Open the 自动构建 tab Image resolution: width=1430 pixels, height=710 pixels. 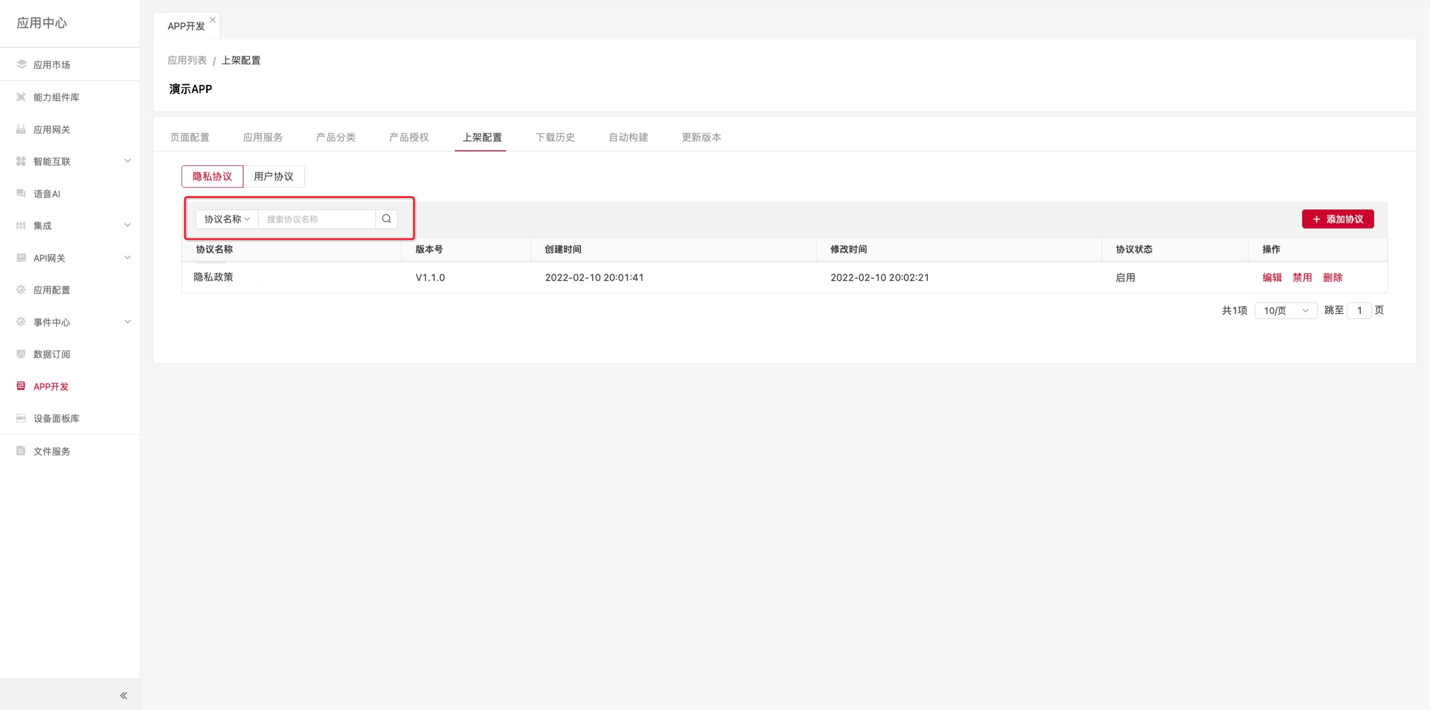pyautogui.click(x=628, y=137)
